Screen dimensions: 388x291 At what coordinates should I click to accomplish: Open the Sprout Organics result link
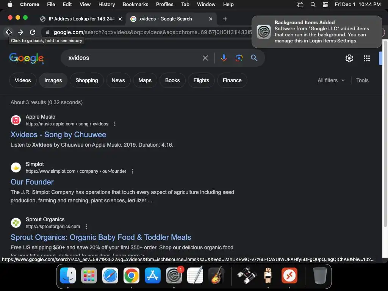point(101,237)
